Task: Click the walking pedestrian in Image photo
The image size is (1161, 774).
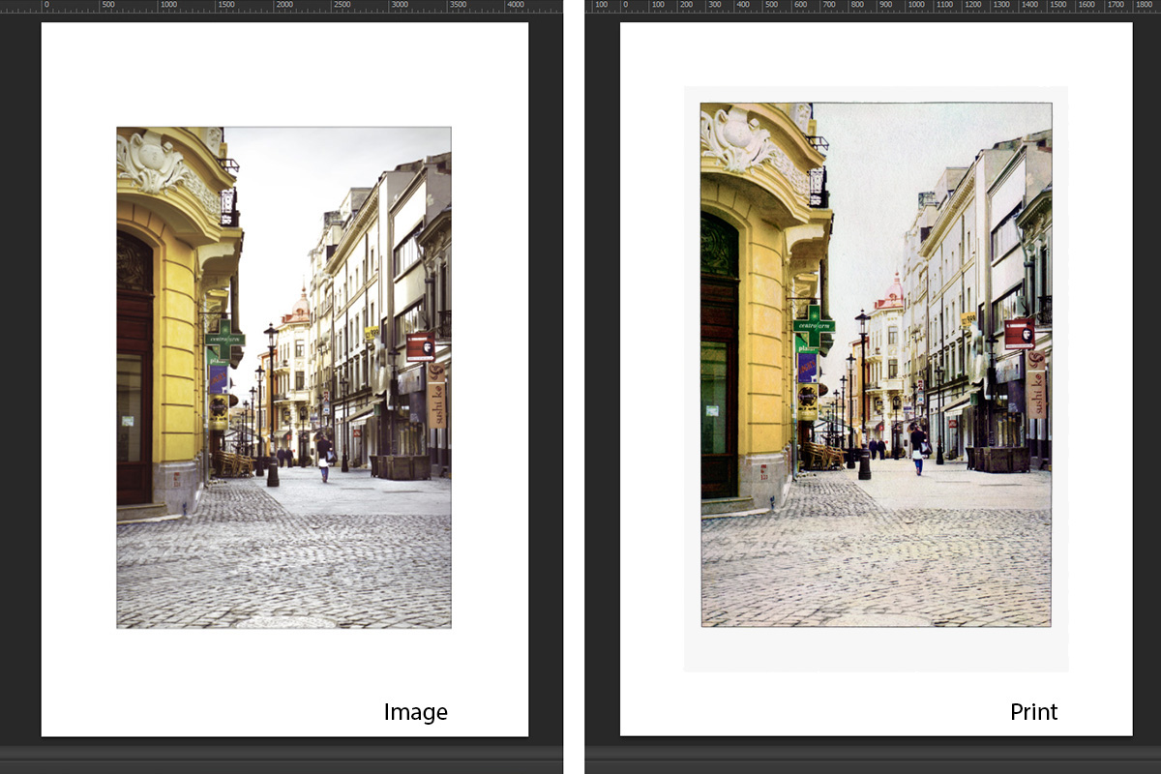Action: [x=323, y=459]
